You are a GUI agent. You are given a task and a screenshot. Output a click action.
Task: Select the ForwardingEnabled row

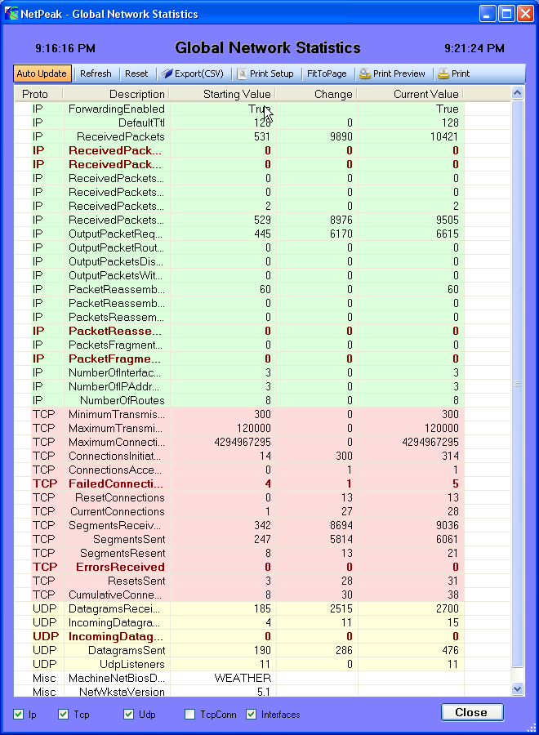tap(239, 109)
